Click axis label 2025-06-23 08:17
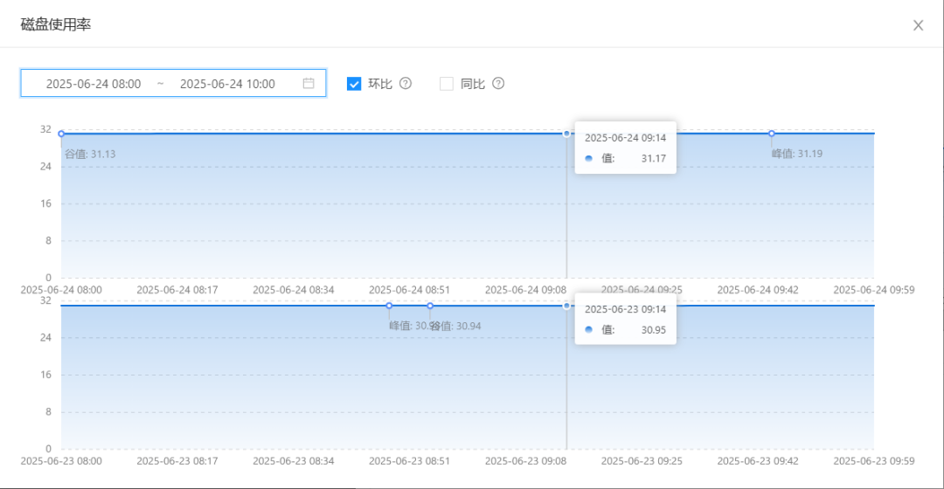Image resolution: width=944 pixels, height=489 pixels. [177, 461]
